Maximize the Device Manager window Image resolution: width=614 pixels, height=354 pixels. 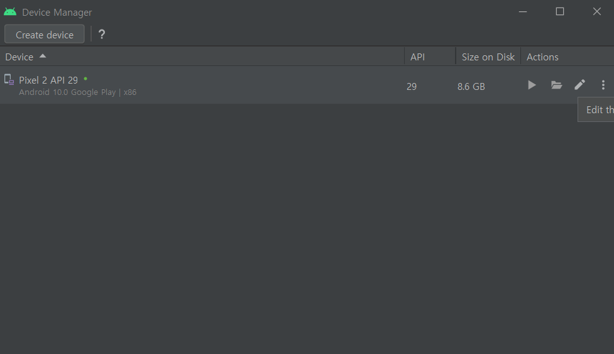pyautogui.click(x=560, y=12)
